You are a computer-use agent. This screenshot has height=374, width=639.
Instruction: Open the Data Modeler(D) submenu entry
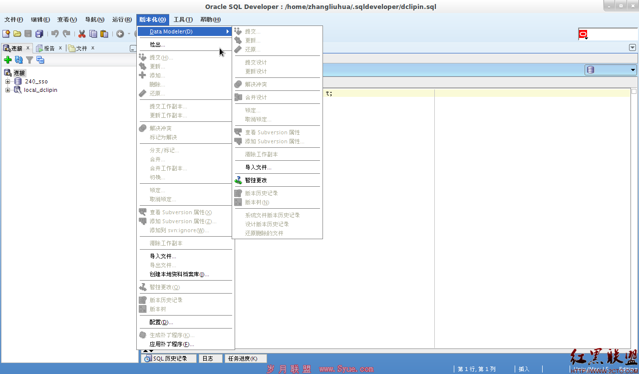pos(185,31)
